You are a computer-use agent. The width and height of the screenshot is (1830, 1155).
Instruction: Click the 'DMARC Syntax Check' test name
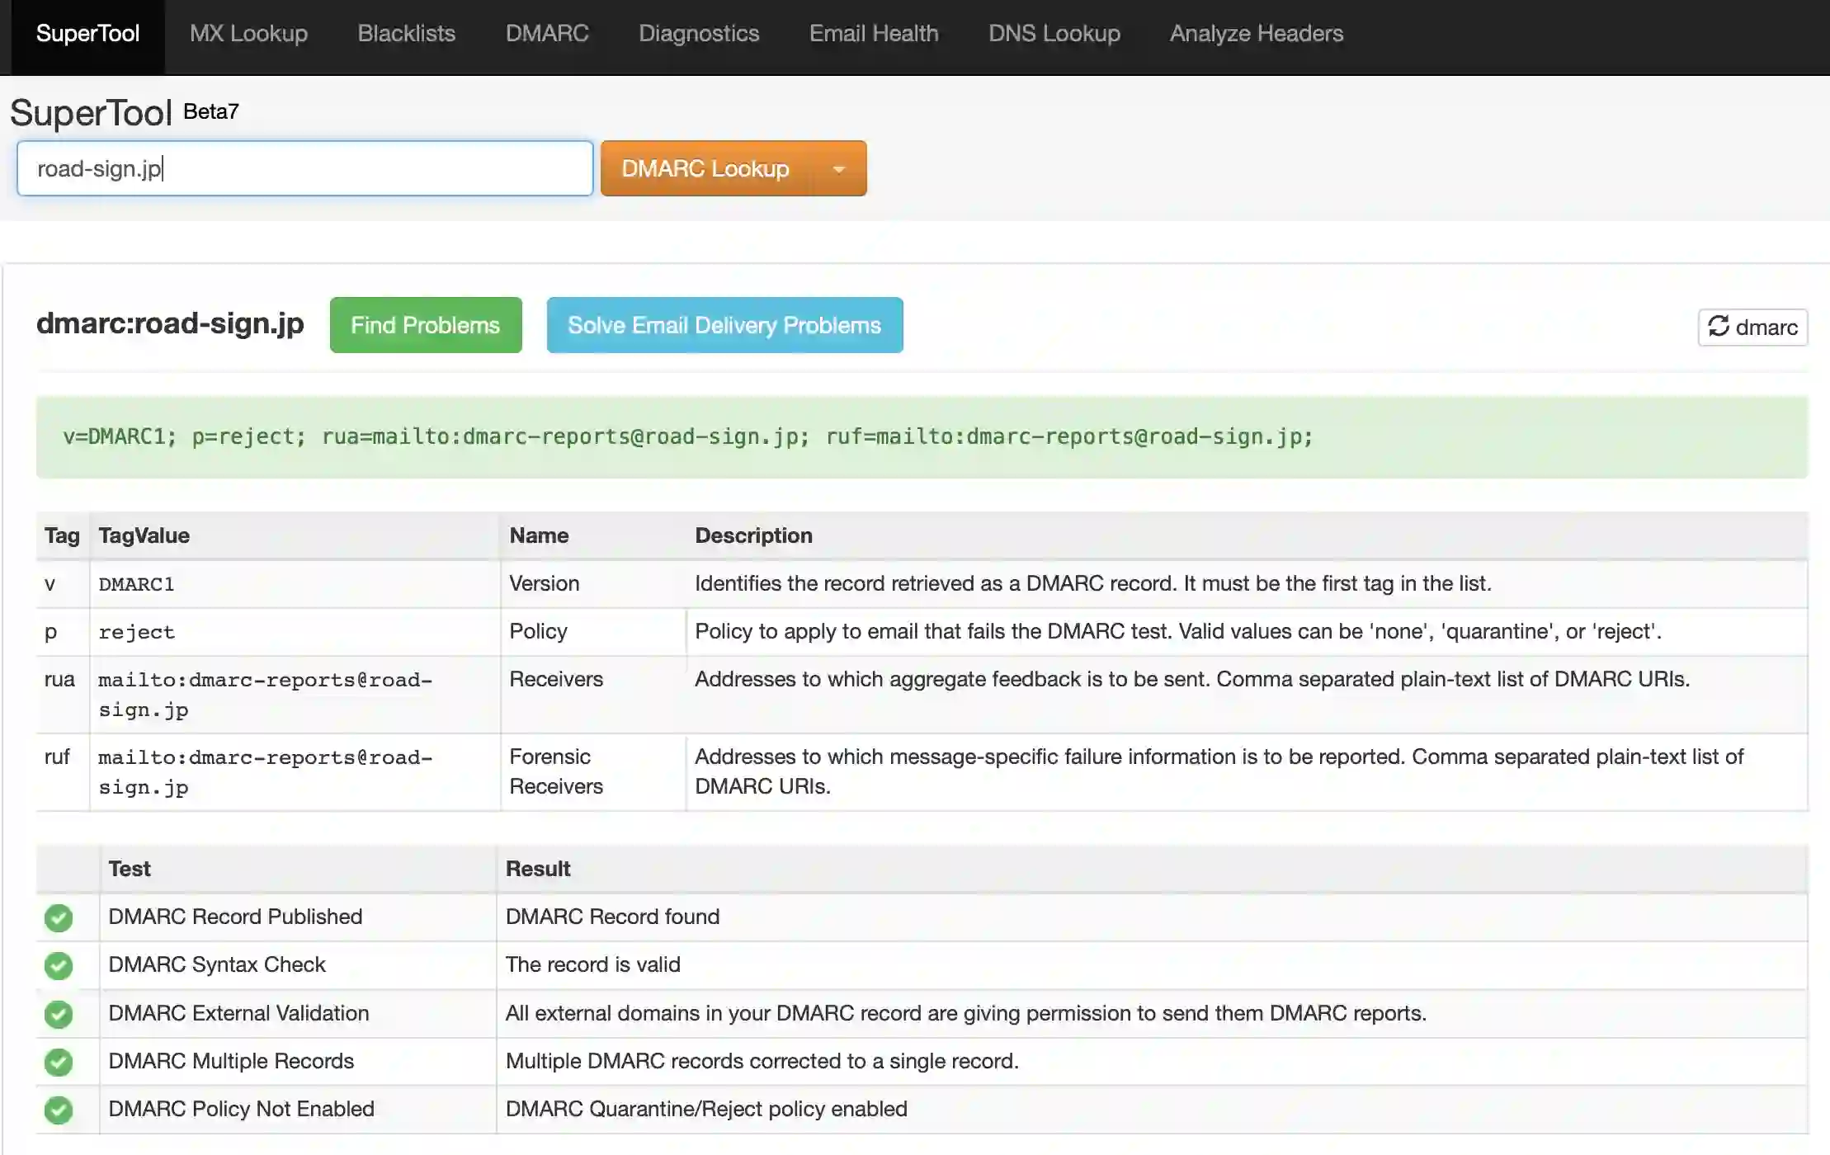(x=217, y=964)
